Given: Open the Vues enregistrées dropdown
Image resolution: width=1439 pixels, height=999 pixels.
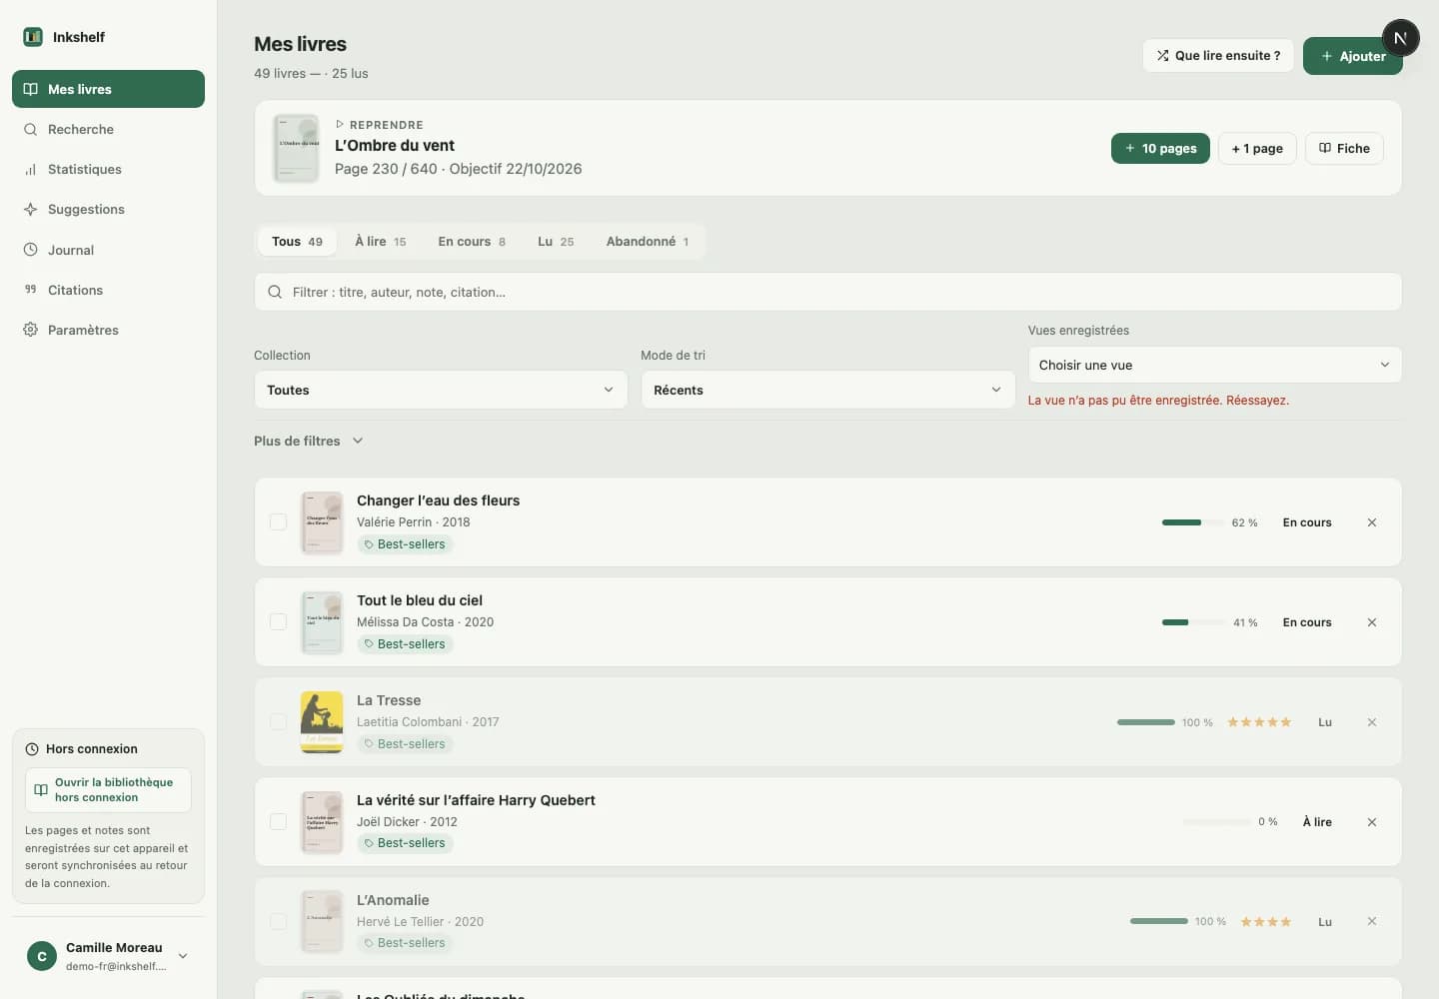Looking at the screenshot, I should point(1215,365).
